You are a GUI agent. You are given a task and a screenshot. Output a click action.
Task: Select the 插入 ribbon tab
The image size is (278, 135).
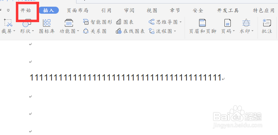pos(49,10)
